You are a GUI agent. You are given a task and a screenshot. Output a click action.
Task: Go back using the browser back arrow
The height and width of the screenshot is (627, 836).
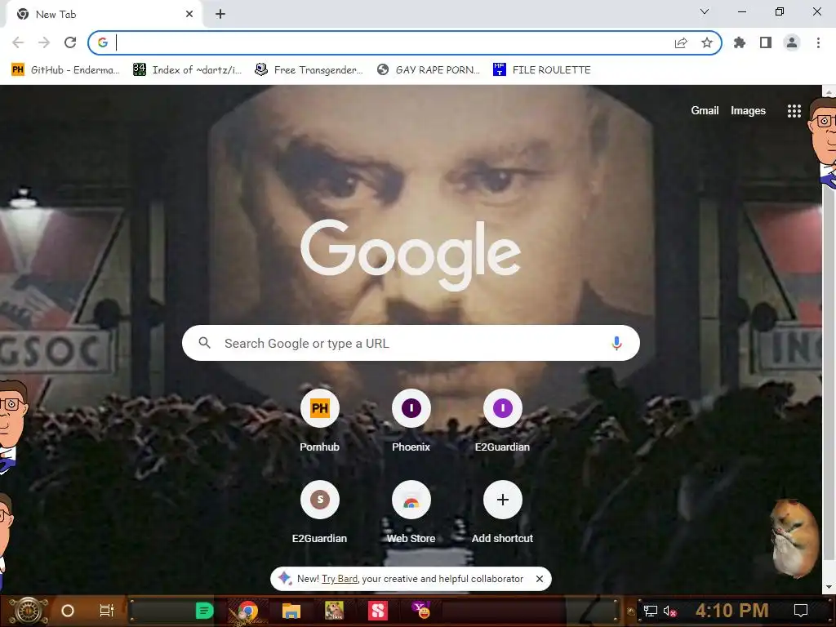[18, 42]
